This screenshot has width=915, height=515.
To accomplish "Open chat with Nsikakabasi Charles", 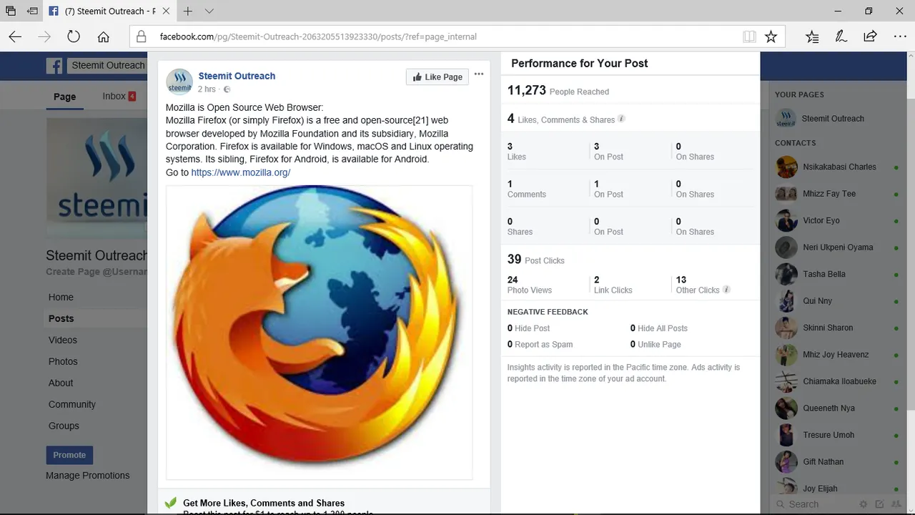I will [838, 167].
